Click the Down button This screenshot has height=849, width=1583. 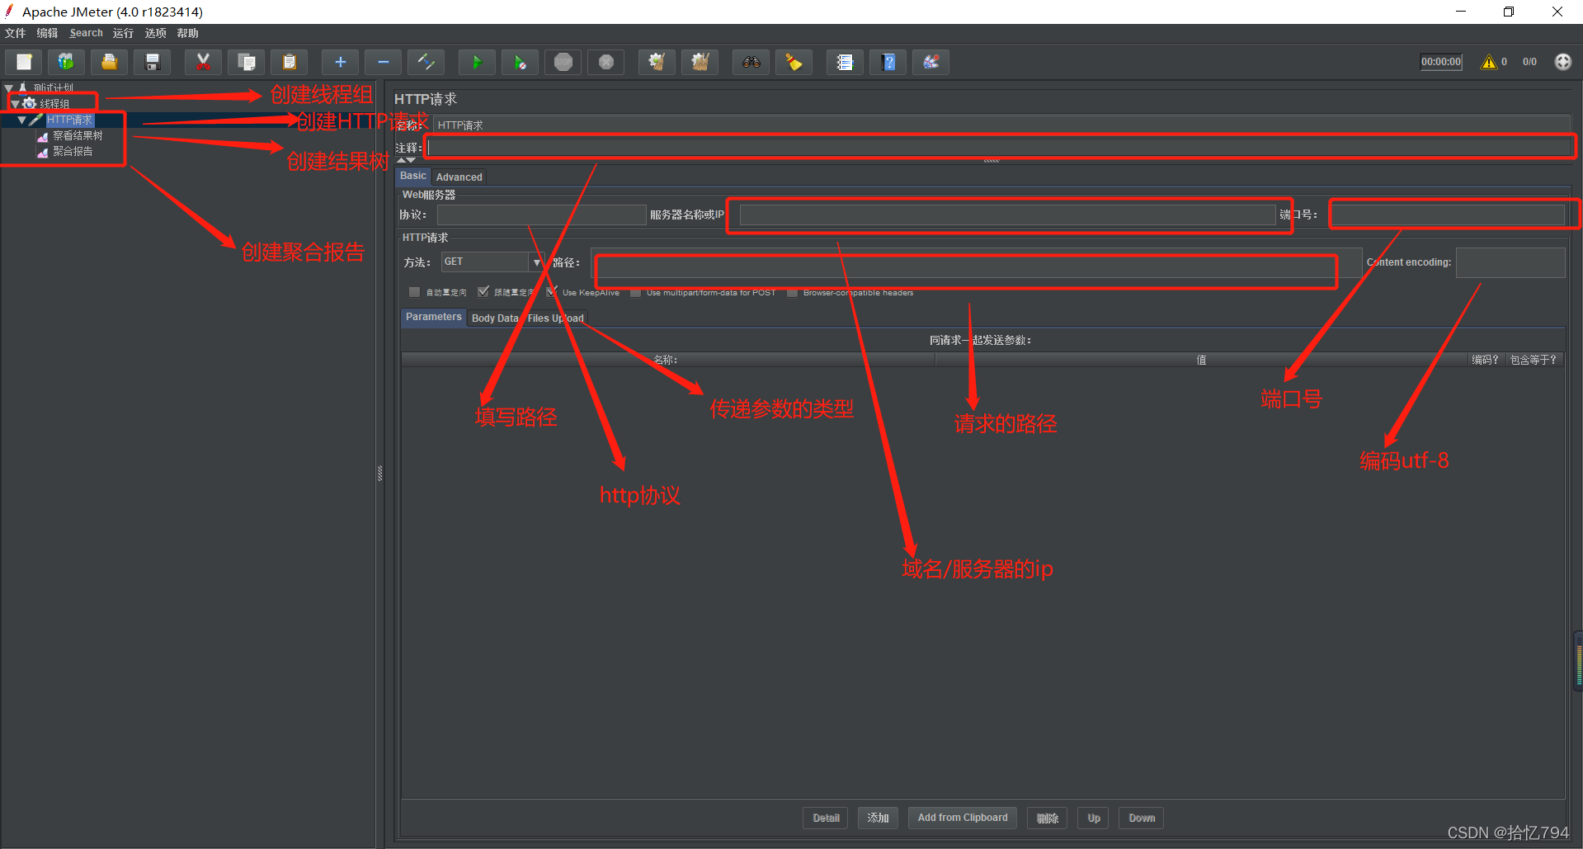click(x=1142, y=818)
